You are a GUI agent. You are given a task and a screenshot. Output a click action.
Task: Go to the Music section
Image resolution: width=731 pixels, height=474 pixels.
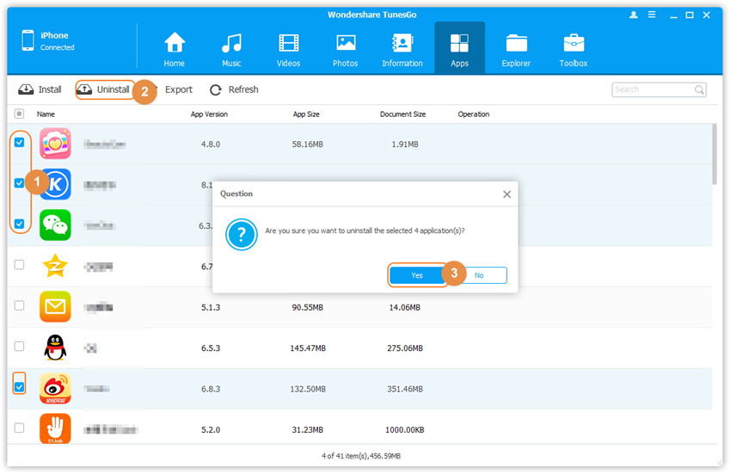(x=231, y=49)
